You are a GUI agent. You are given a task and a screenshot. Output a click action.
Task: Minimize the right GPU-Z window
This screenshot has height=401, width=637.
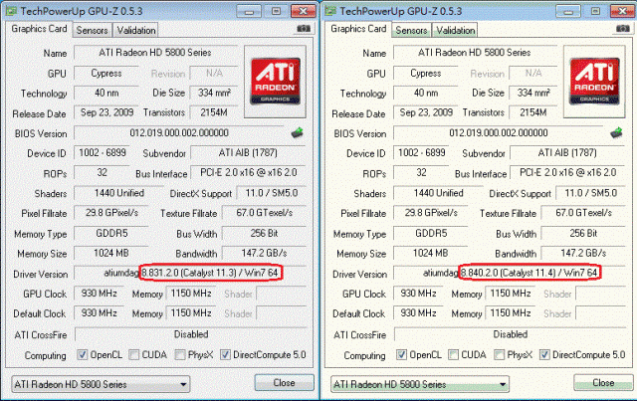pos(568,11)
